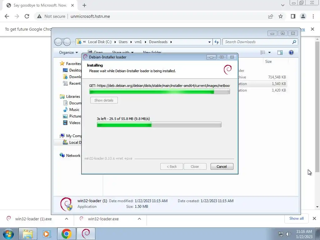
Task: Switch to Chrome from taskbar
Action: point(66,234)
